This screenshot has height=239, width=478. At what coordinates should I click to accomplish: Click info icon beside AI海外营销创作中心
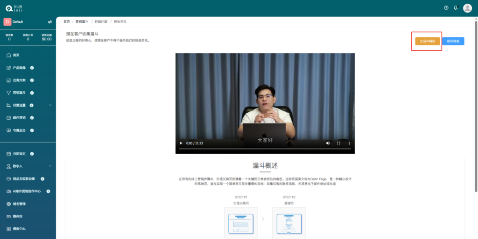(x=48, y=191)
